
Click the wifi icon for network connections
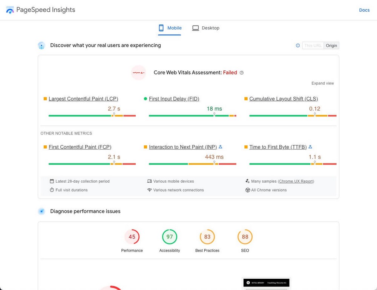[x=150, y=190]
